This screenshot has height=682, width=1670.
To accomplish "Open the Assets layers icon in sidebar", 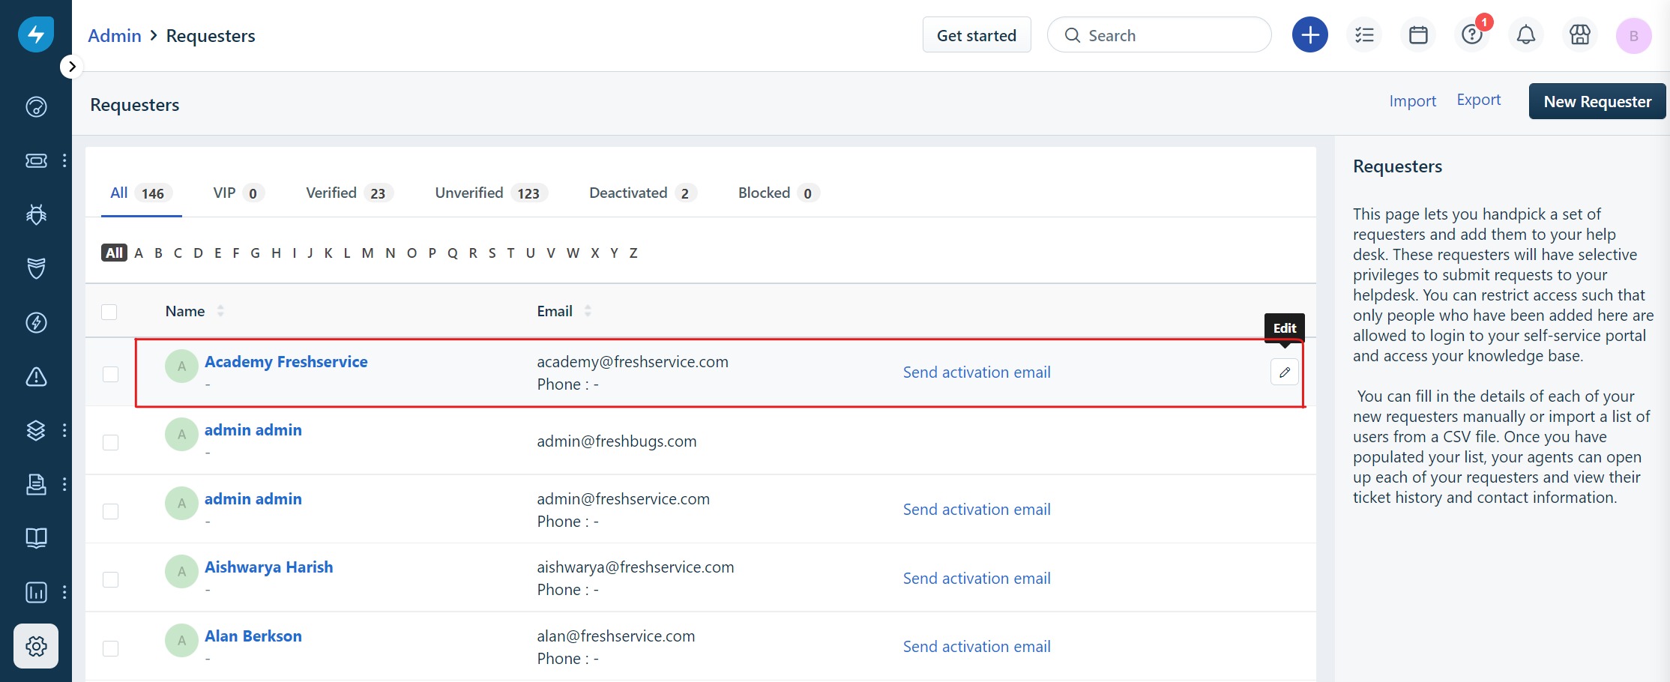I will point(36,430).
